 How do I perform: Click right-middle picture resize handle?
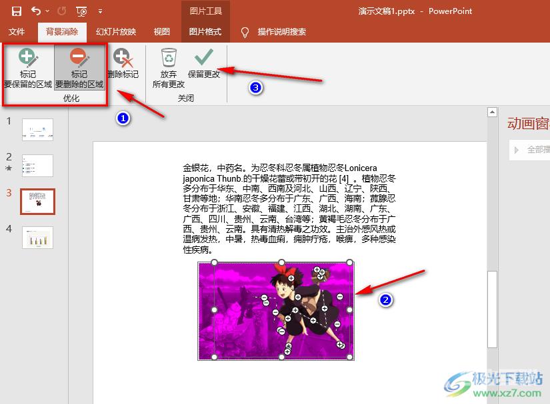(349, 310)
